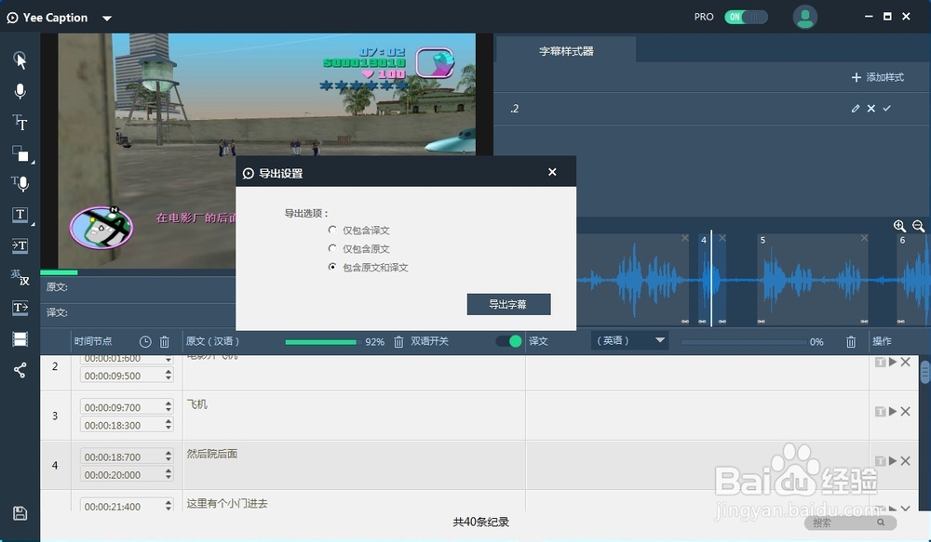
Task: Click the 搜索 search field
Action: click(x=850, y=522)
